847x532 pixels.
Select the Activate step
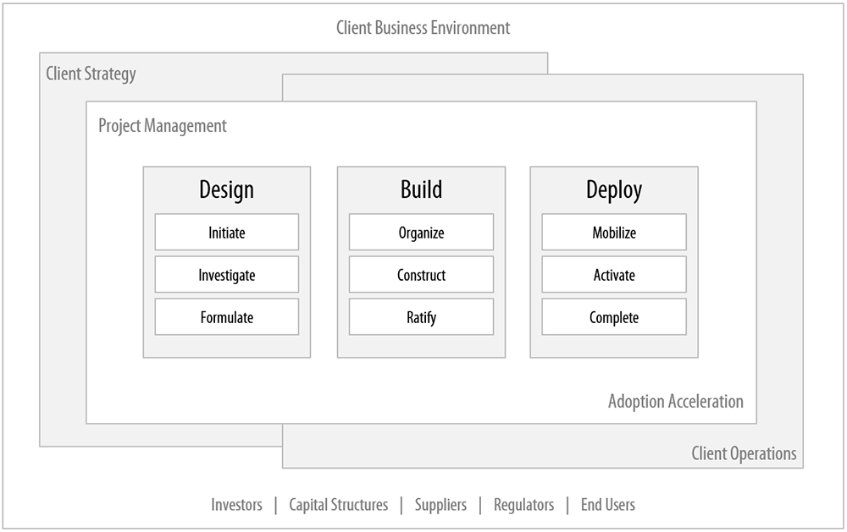pos(613,274)
